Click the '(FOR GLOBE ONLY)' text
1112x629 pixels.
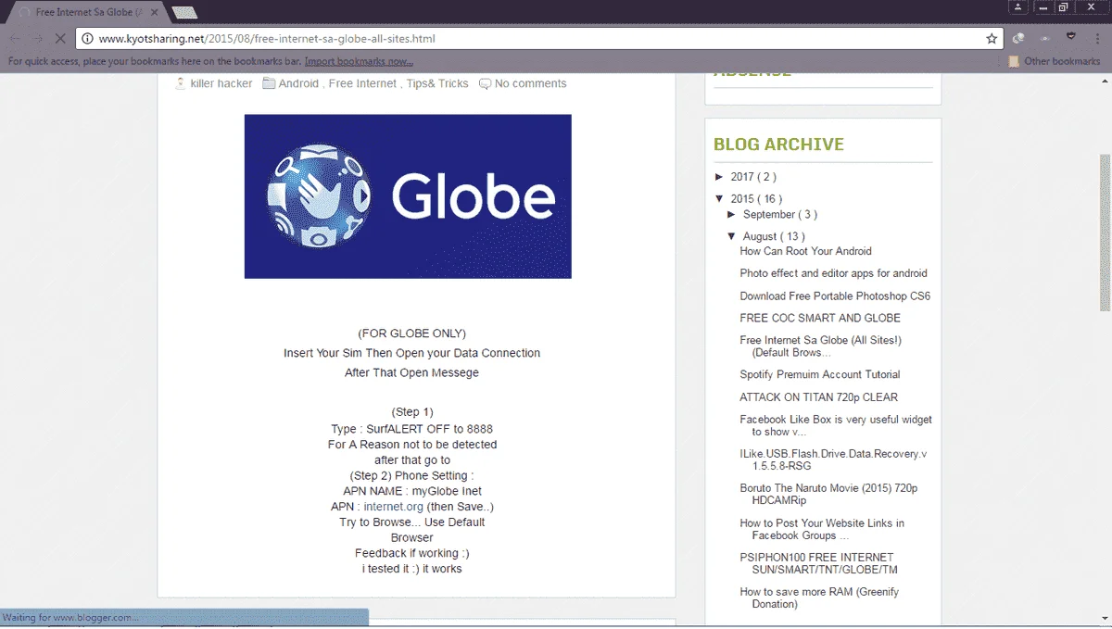coord(411,333)
